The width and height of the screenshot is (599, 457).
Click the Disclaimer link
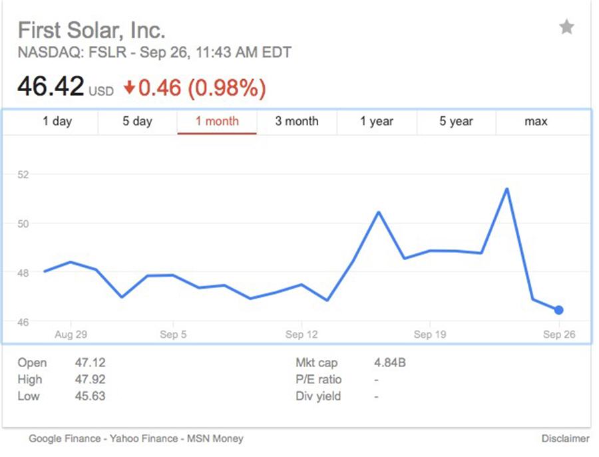click(x=566, y=438)
